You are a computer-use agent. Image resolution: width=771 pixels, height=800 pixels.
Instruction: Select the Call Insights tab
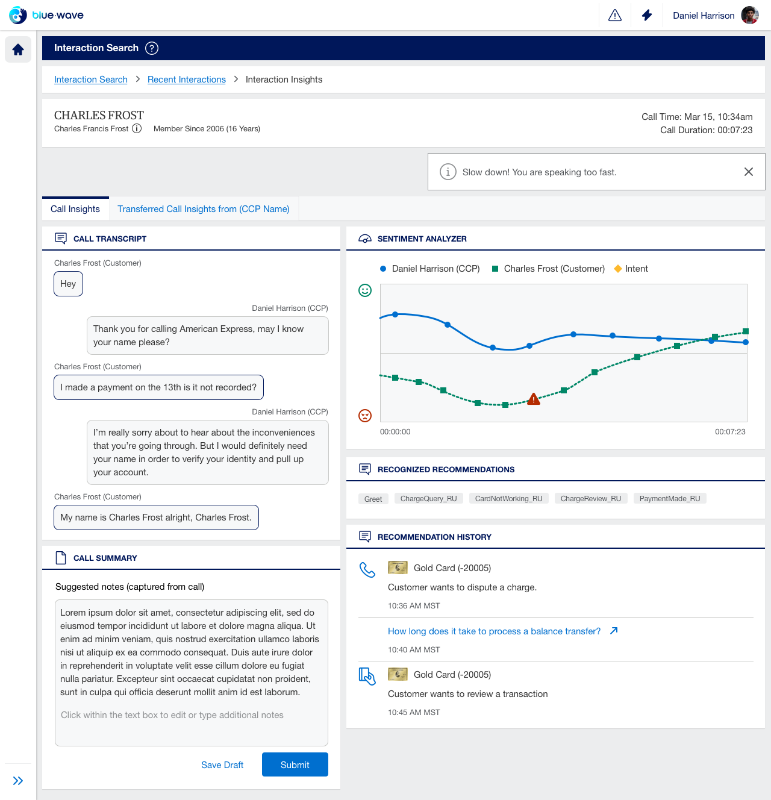tap(75, 209)
